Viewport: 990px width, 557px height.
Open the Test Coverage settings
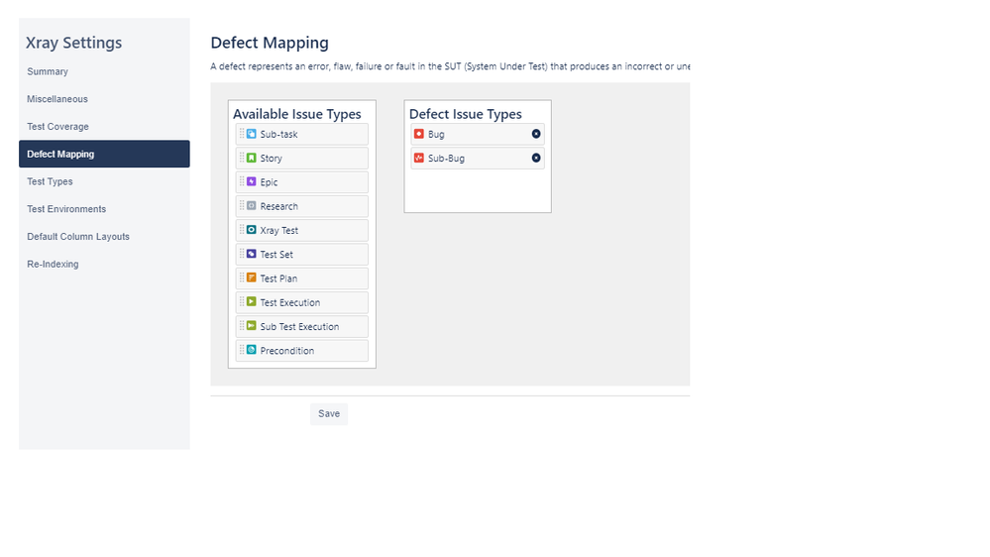[x=57, y=126]
